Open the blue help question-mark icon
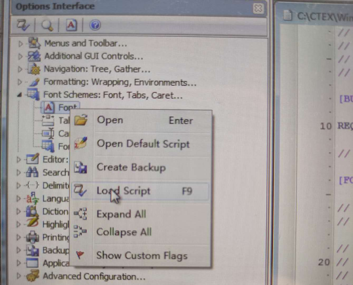The height and width of the screenshot is (285, 353). [95, 25]
